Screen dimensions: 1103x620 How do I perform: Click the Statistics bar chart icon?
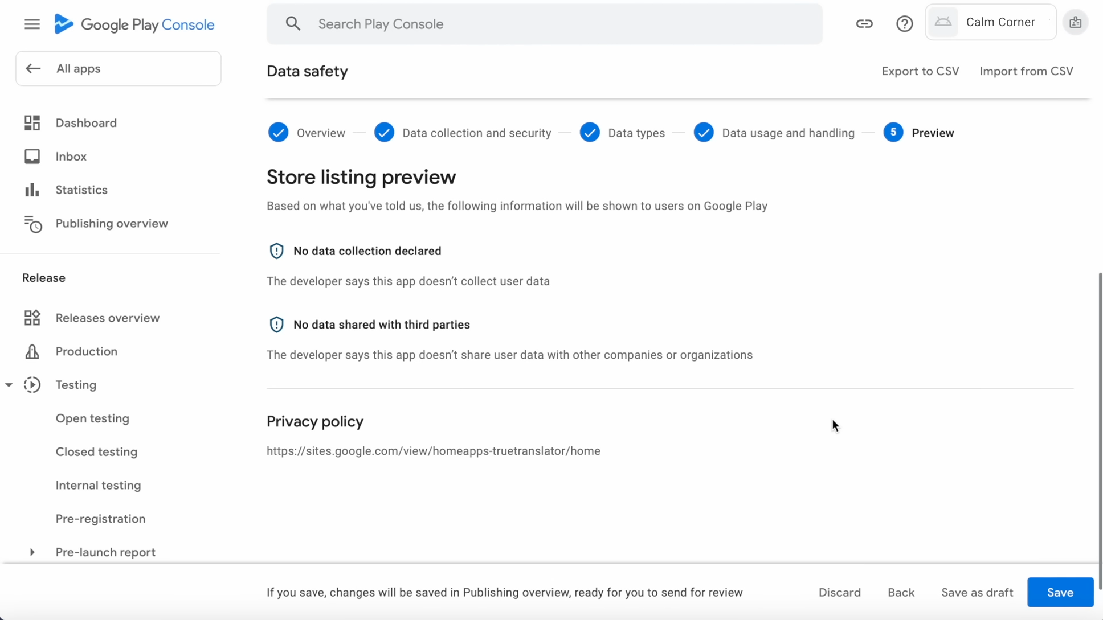tap(32, 190)
